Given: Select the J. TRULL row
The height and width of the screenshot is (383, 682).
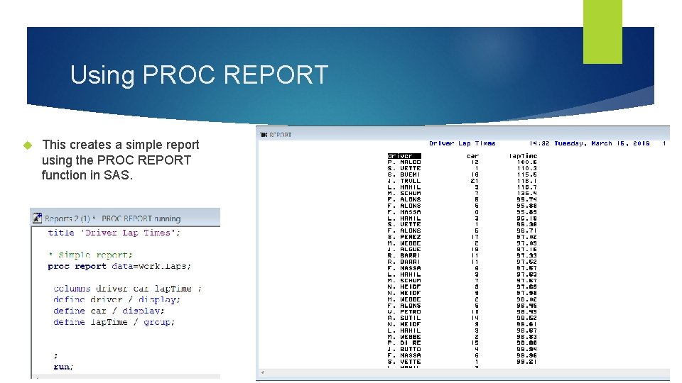Looking at the screenshot, I should 462,181.
